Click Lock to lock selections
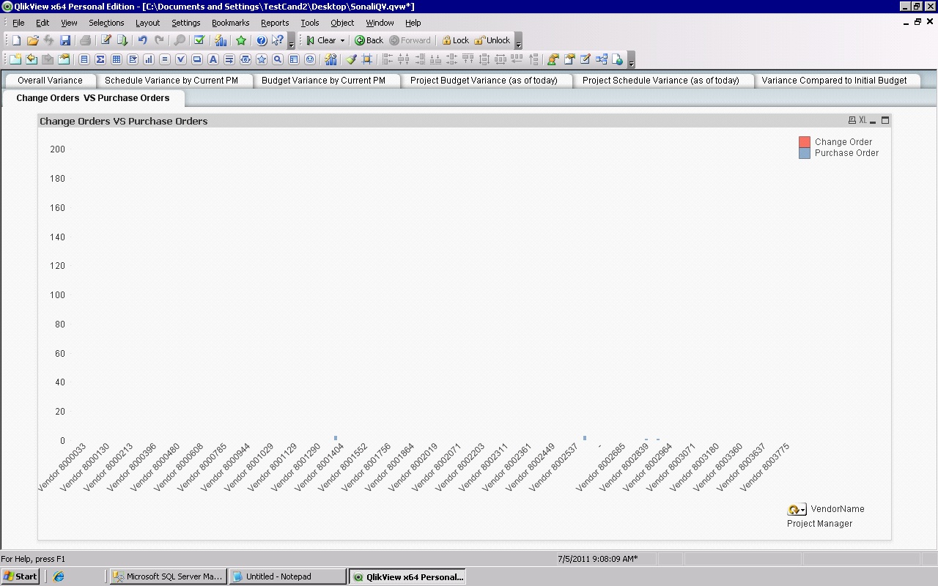 455,41
